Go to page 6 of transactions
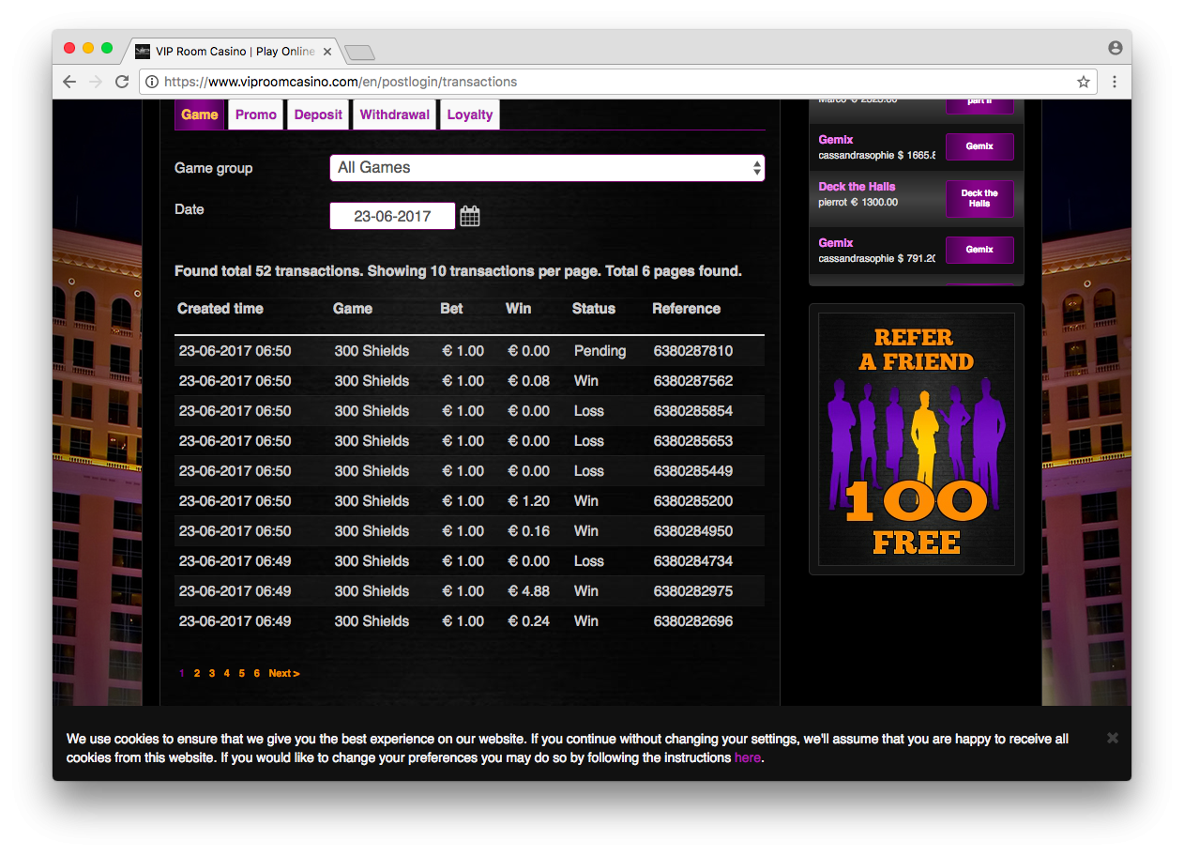Viewport: 1184px width, 856px height. coord(257,673)
